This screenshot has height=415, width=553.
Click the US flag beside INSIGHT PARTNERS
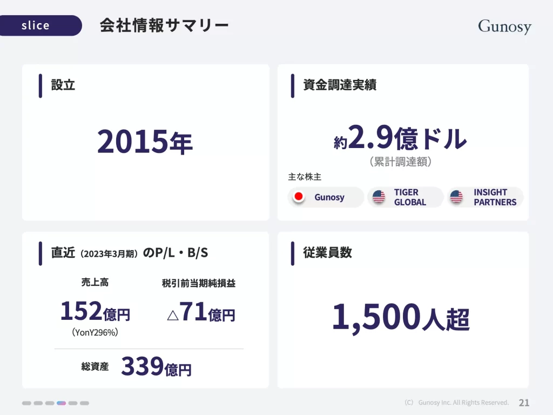(456, 197)
